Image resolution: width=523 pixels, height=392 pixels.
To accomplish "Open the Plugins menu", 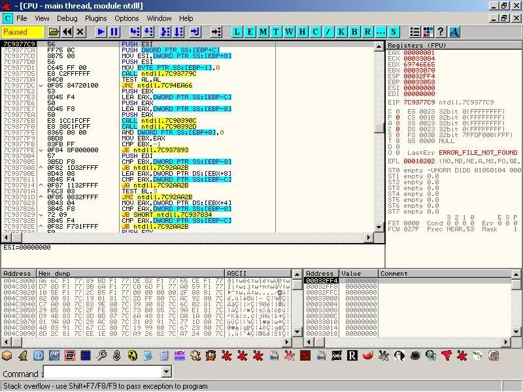I will coord(95,18).
